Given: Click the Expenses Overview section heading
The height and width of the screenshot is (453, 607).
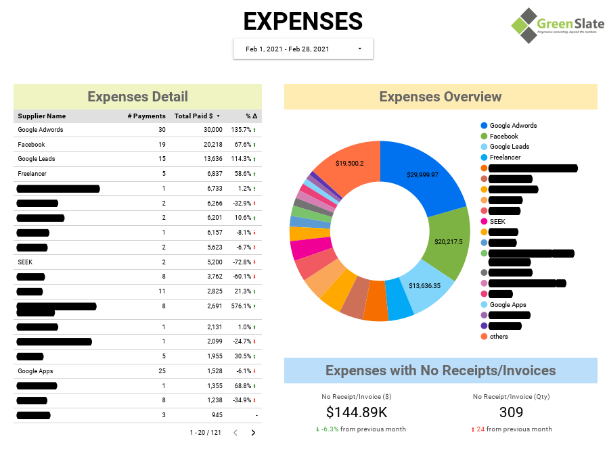Looking at the screenshot, I should (x=441, y=97).
